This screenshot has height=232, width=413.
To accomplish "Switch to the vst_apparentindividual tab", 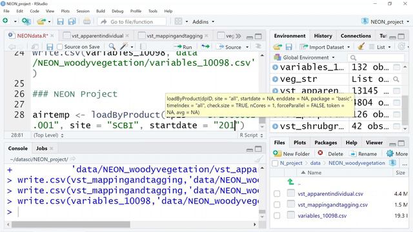I will pyautogui.click(x=97, y=36).
